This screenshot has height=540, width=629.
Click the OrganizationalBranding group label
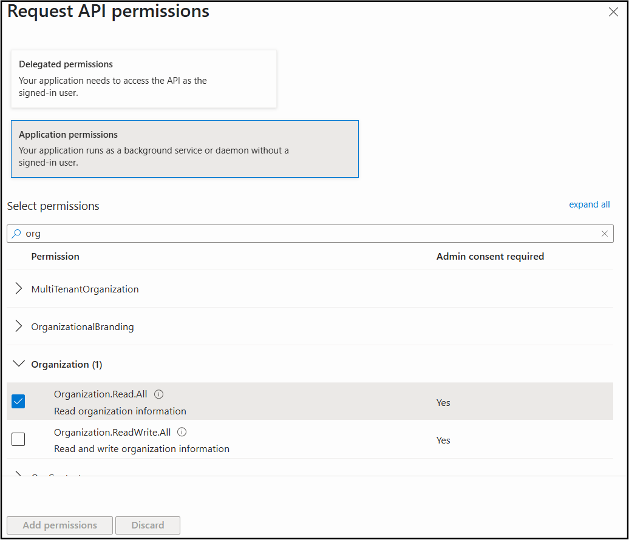[x=82, y=326]
